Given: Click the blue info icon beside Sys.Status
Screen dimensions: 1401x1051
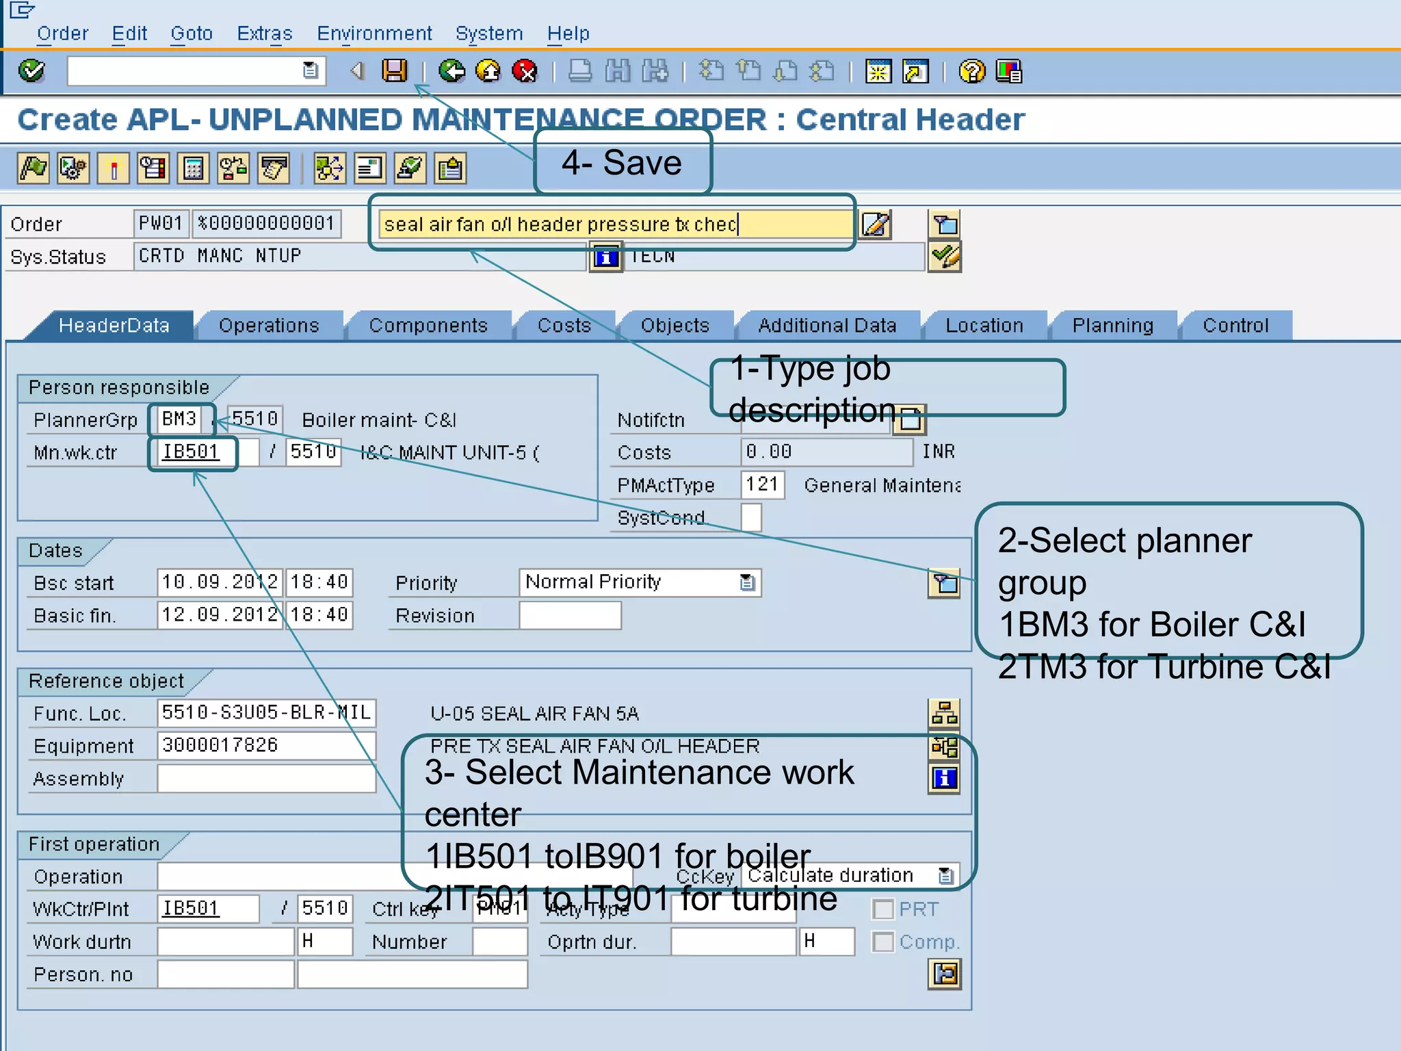Looking at the screenshot, I should (606, 258).
